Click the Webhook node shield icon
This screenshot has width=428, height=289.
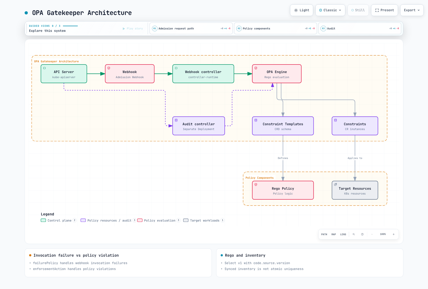click(x=109, y=68)
